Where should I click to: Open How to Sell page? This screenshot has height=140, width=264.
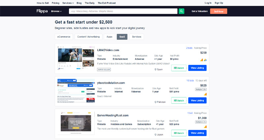[43, 3]
